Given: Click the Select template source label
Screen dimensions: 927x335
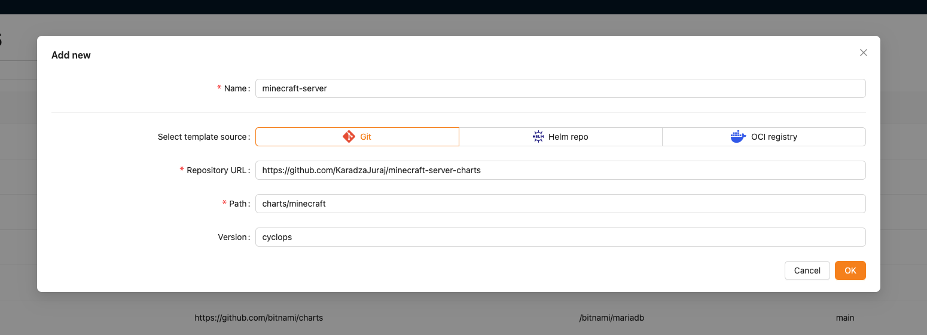Looking at the screenshot, I should pyautogui.click(x=202, y=137).
